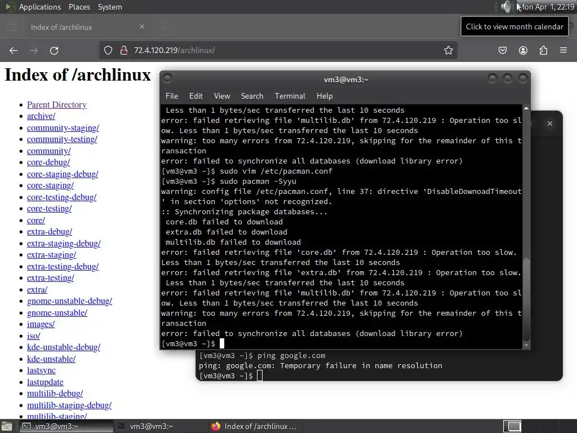Open the terminal View menu
This screenshot has height=433, width=577.
coord(222,96)
